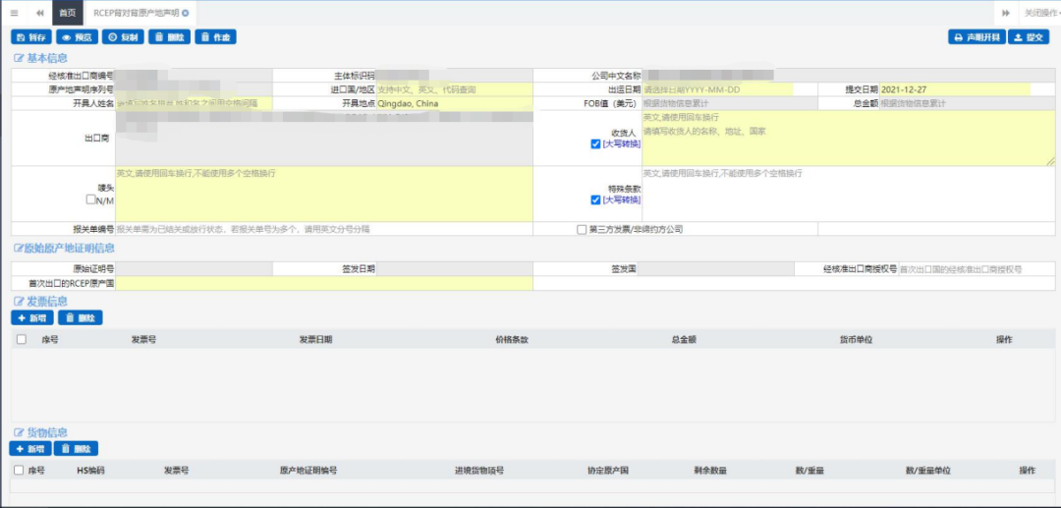Click the 剩余数量 column header
The height and width of the screenshot is (508, 1061).
pyautogui.click(x=710, y=470)
